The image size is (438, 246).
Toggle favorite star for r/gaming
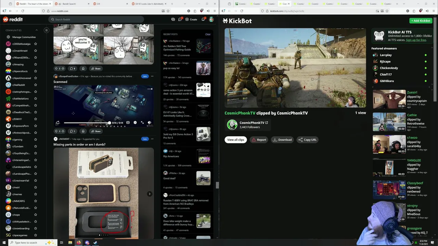coord(35,139)
